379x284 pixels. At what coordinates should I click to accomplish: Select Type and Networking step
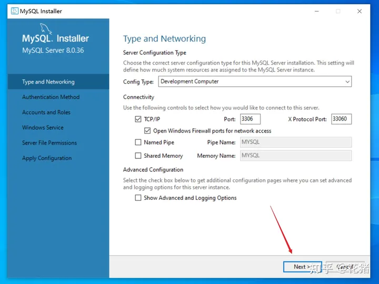click(58, 82)
